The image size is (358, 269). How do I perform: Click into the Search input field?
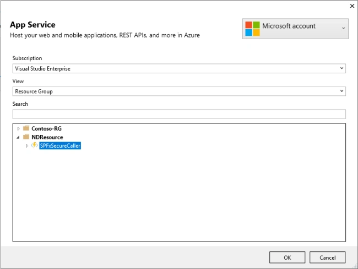pos(179,114)
